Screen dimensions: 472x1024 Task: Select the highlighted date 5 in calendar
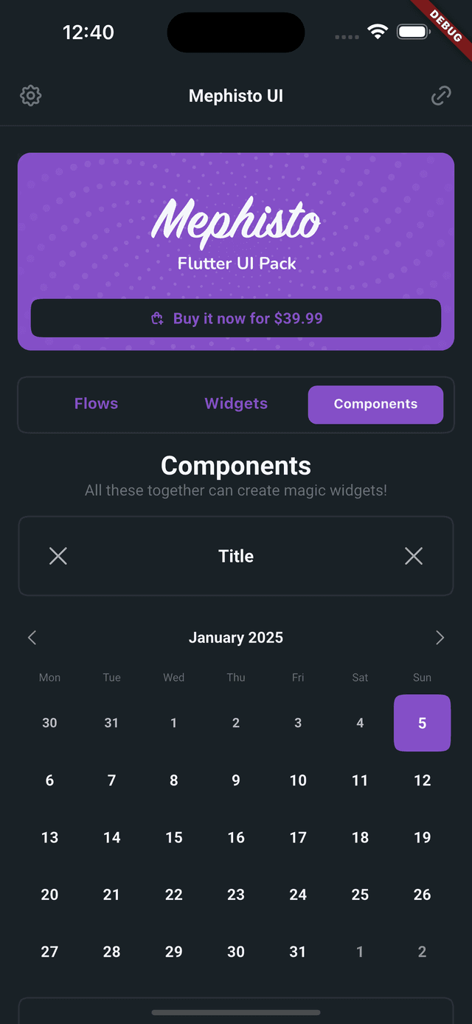[x=422, y=723]
